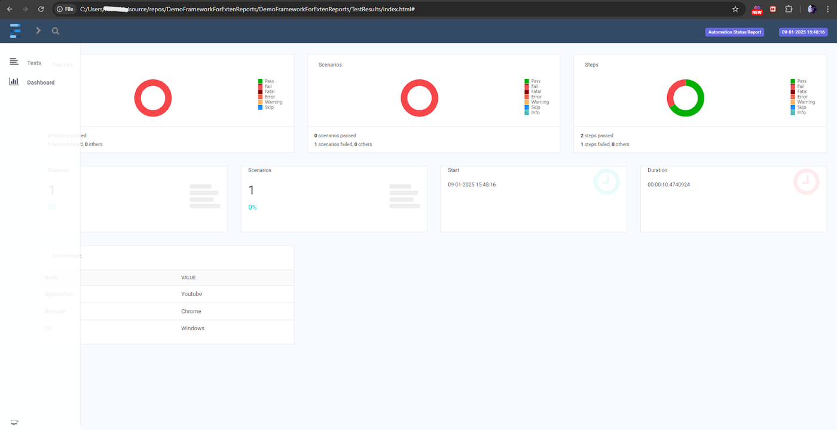
Task: Click the Automation Status Report badge
Action: tap(735, 32)
